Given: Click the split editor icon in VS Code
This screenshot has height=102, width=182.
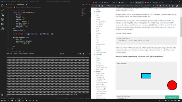Looking at the screenshot, I should [86, 5].
